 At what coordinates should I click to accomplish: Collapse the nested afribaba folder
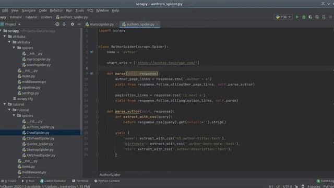point(9,42)
